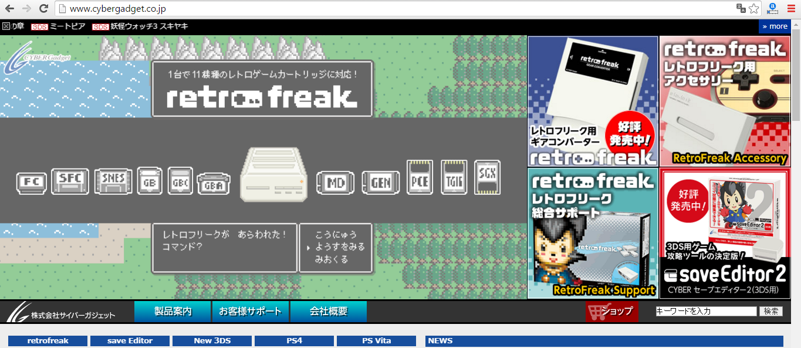Focus the address bar showing www.cybergadget.co.jp
This screenshot has width=801, height=348.
[x=399, y=9]
